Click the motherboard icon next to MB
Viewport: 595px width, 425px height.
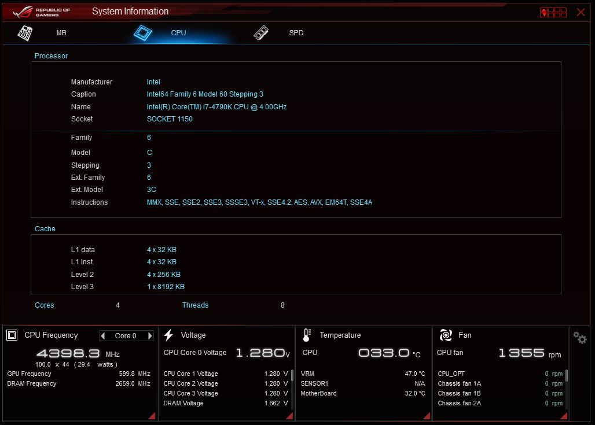(25, 33)
